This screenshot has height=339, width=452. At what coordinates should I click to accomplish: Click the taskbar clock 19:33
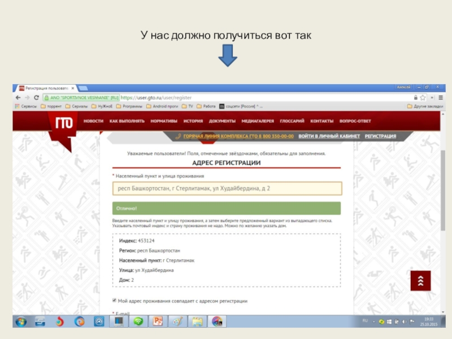pyautogui.click(x=429, y=321)
